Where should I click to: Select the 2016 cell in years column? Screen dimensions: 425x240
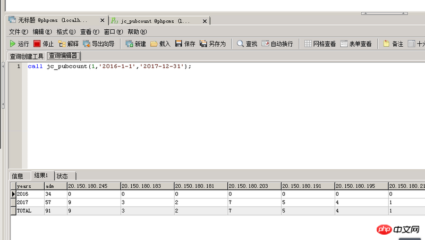(x=30, y=194)
